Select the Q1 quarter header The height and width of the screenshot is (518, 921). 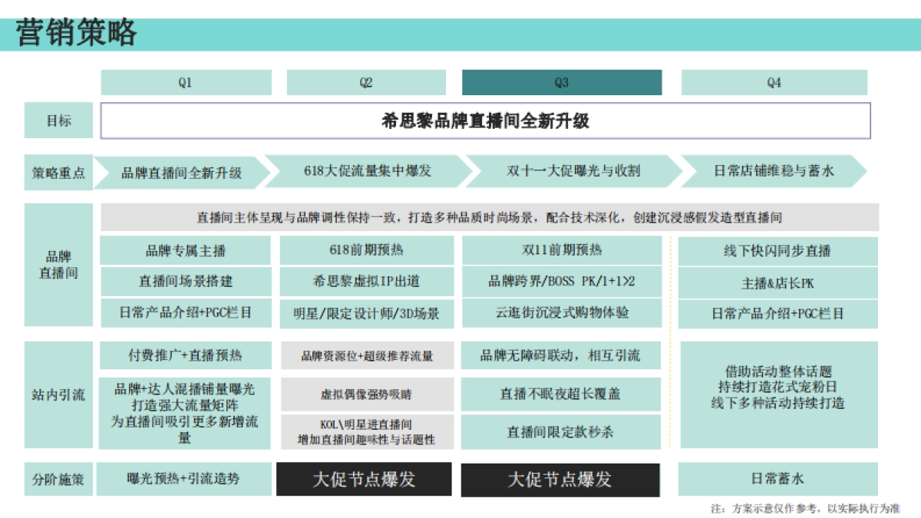[184, 81]
